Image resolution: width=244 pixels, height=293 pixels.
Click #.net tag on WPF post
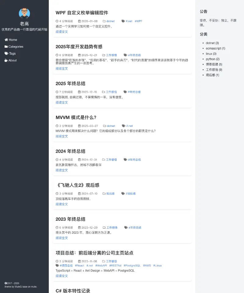point(129,21)
